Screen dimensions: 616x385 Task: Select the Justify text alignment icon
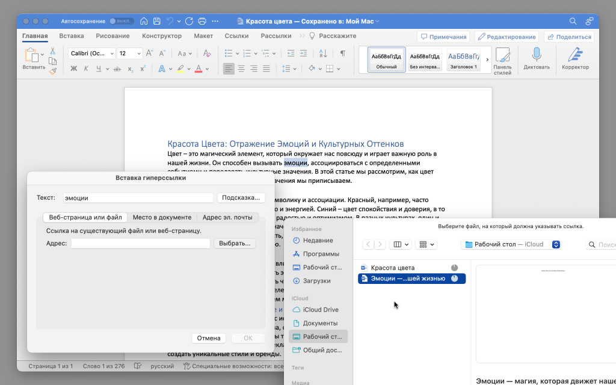tap(267, 69)
